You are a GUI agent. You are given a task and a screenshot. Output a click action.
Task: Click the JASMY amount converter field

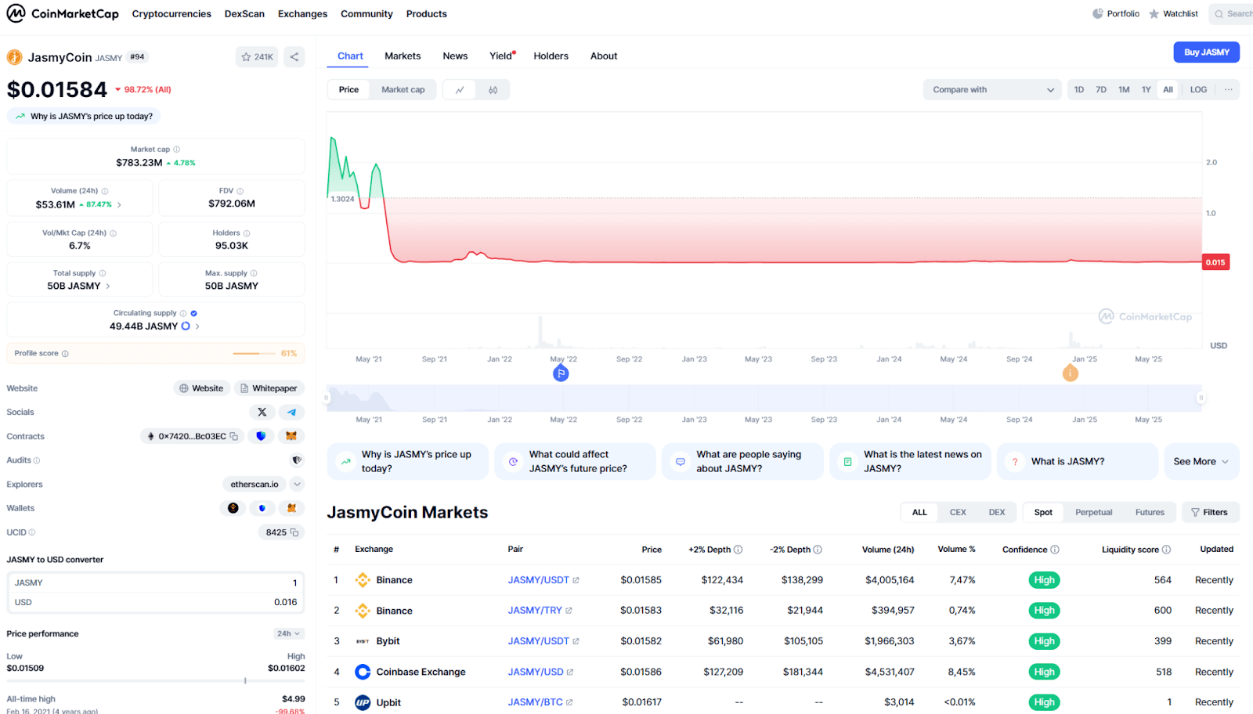(156, 583)
